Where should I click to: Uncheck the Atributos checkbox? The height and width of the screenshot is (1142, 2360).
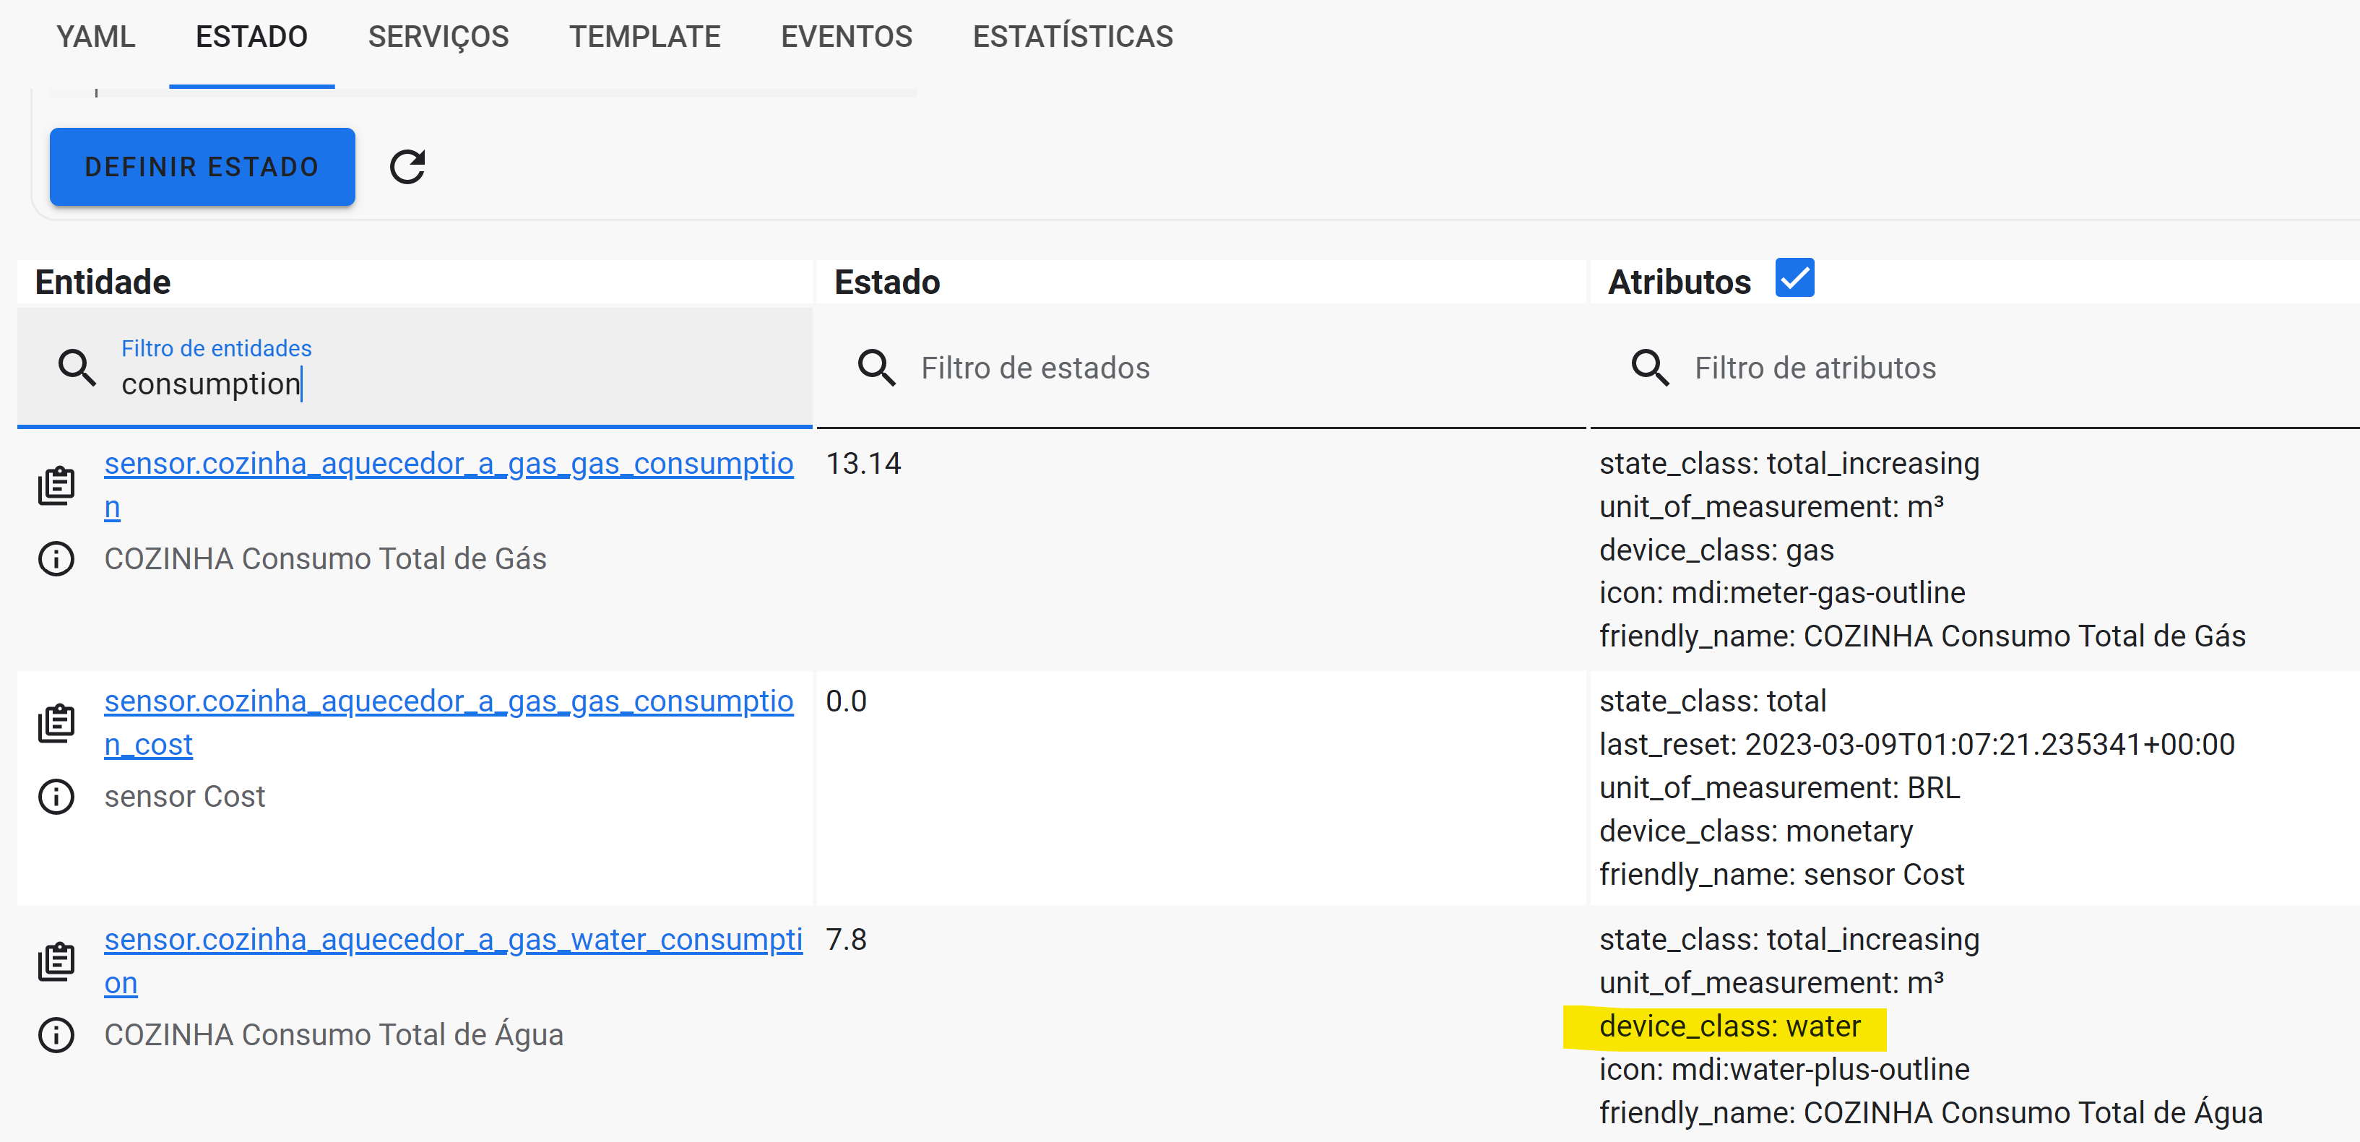tap(1794, 277)
